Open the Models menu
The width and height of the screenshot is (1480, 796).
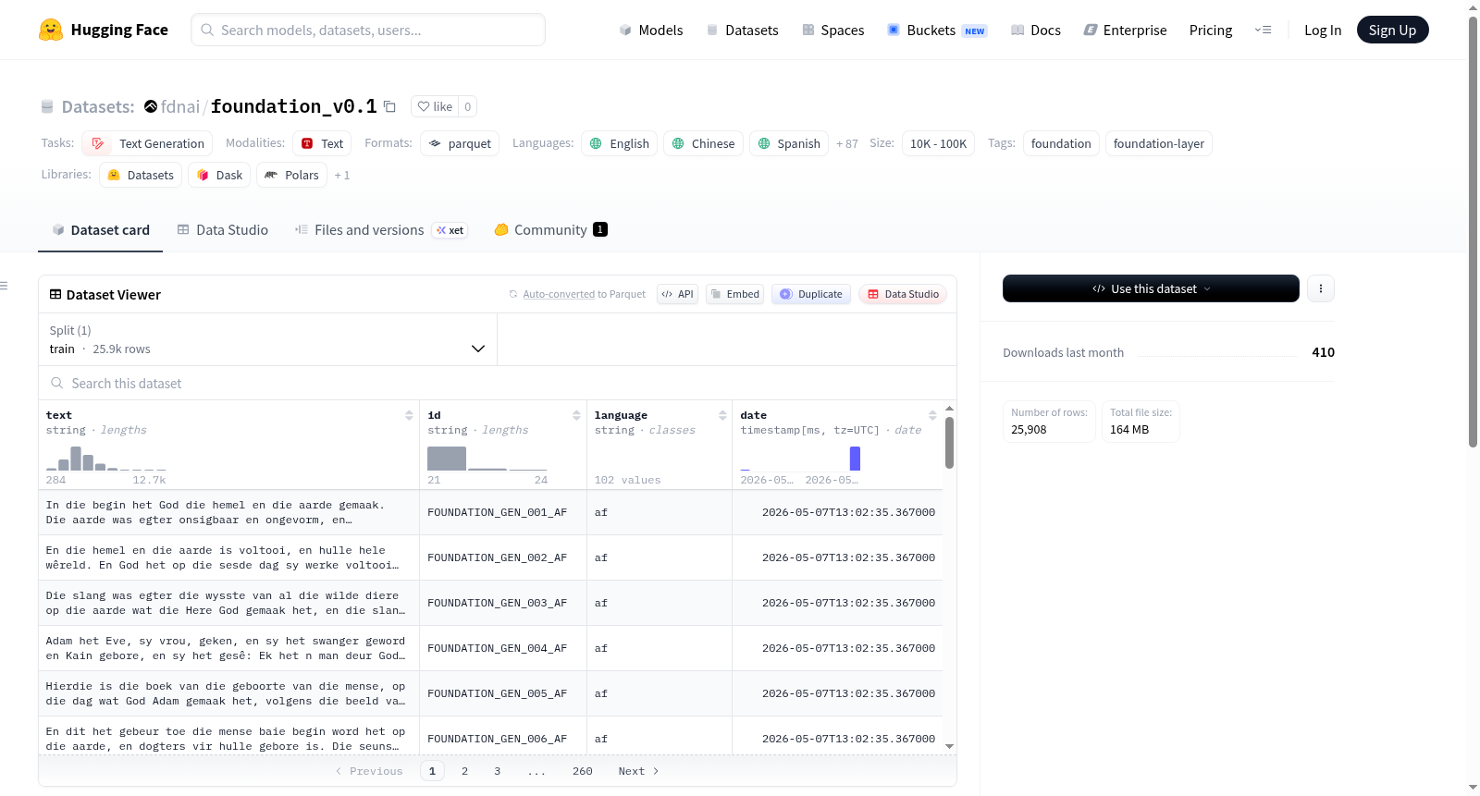click(651, 30)
